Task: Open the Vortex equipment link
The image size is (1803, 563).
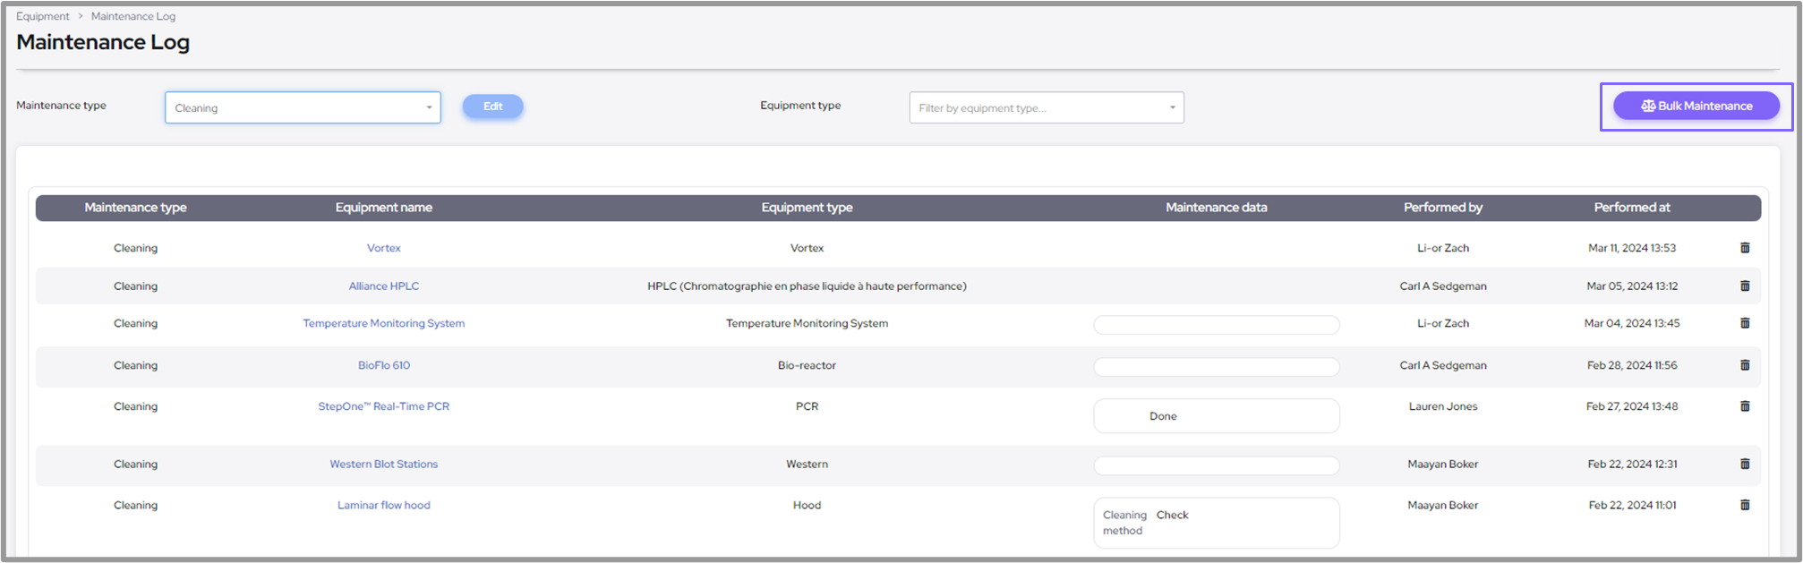Action: coord(383,248)
